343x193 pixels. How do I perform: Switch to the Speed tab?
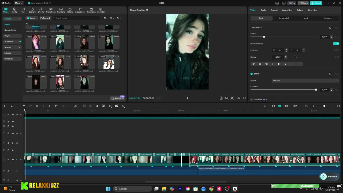point(274,10)
